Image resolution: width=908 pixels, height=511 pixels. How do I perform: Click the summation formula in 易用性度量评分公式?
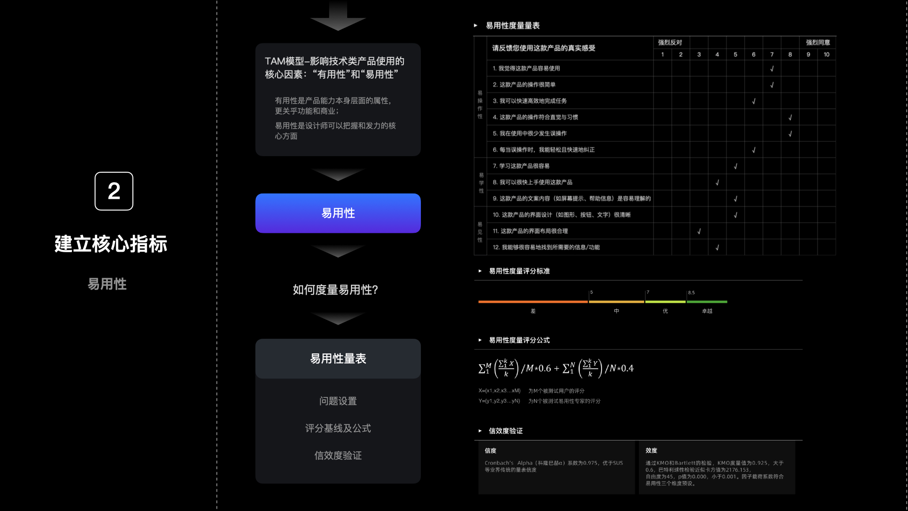[x=556, y=368]
